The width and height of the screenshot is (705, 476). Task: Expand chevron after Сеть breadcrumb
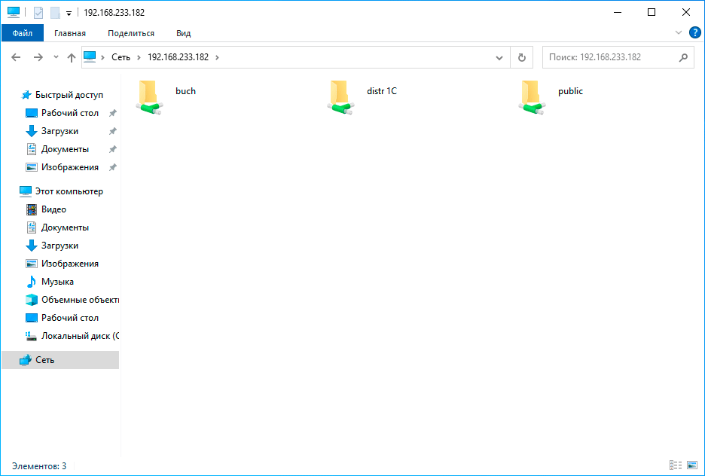139,57
